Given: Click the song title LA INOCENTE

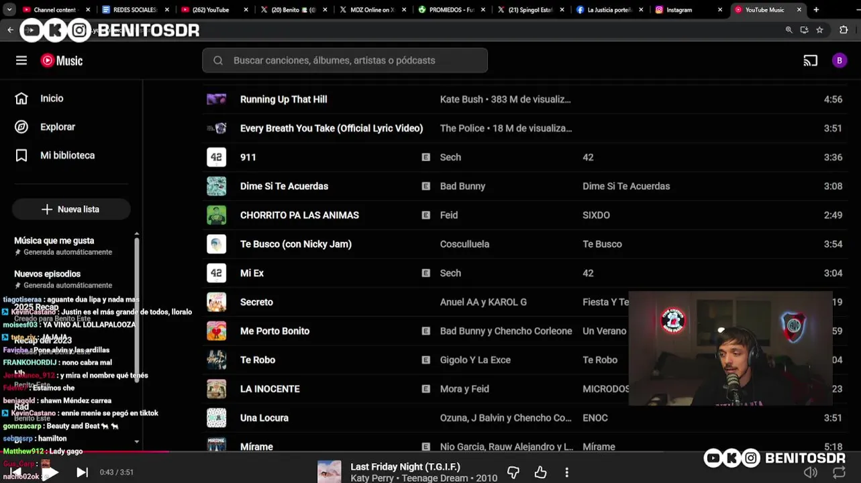Looking at the screenshot, I should (x=270, y=388).
